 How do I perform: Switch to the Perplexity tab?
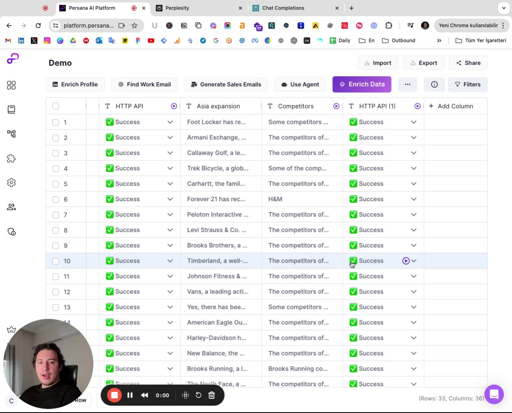point(199,8)
